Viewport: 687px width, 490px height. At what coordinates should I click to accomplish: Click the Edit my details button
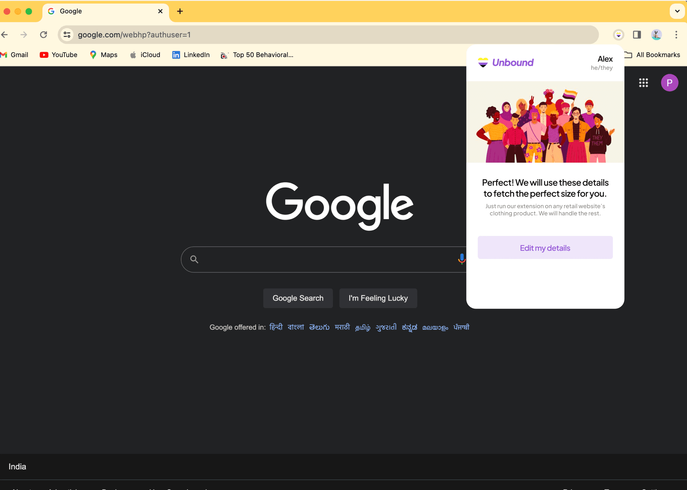(545, 248)
